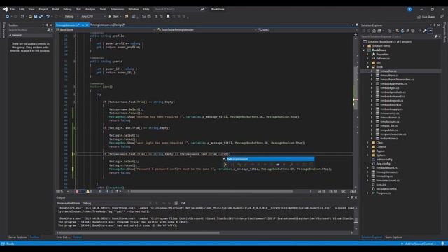448x252 pixels.
Task: Select app.config in Solution Explorer
Action: click(383, 163)
